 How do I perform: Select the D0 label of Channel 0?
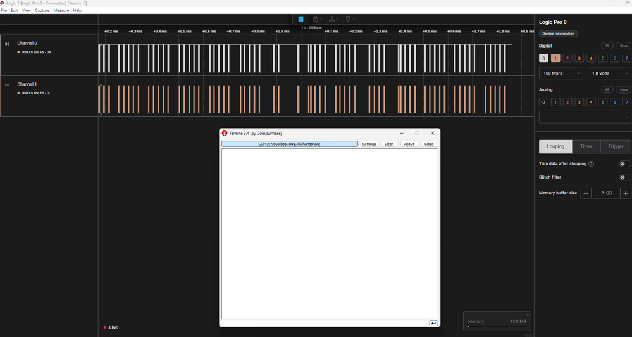7,44
